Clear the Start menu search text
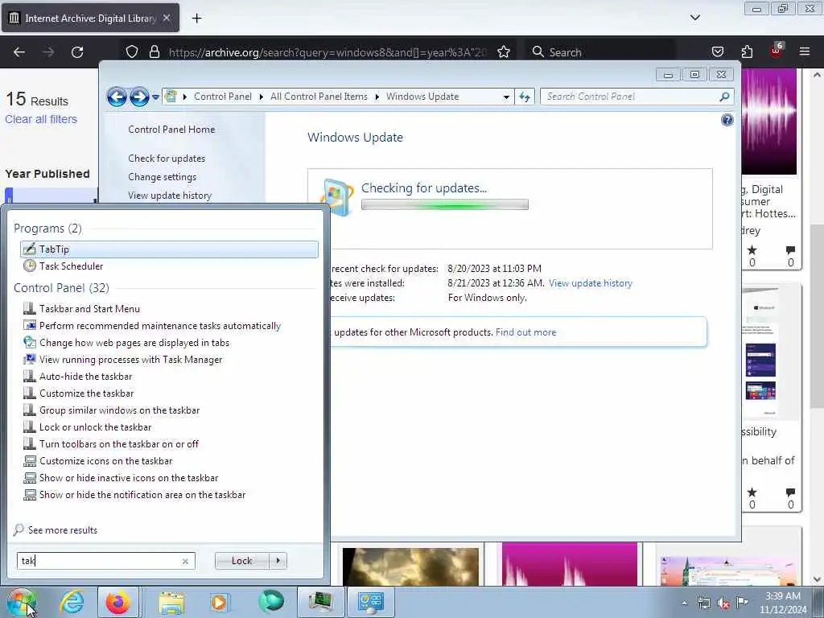The width and height of the screenshot is (824, 618). pyautogui.click(x=185, y=561)
